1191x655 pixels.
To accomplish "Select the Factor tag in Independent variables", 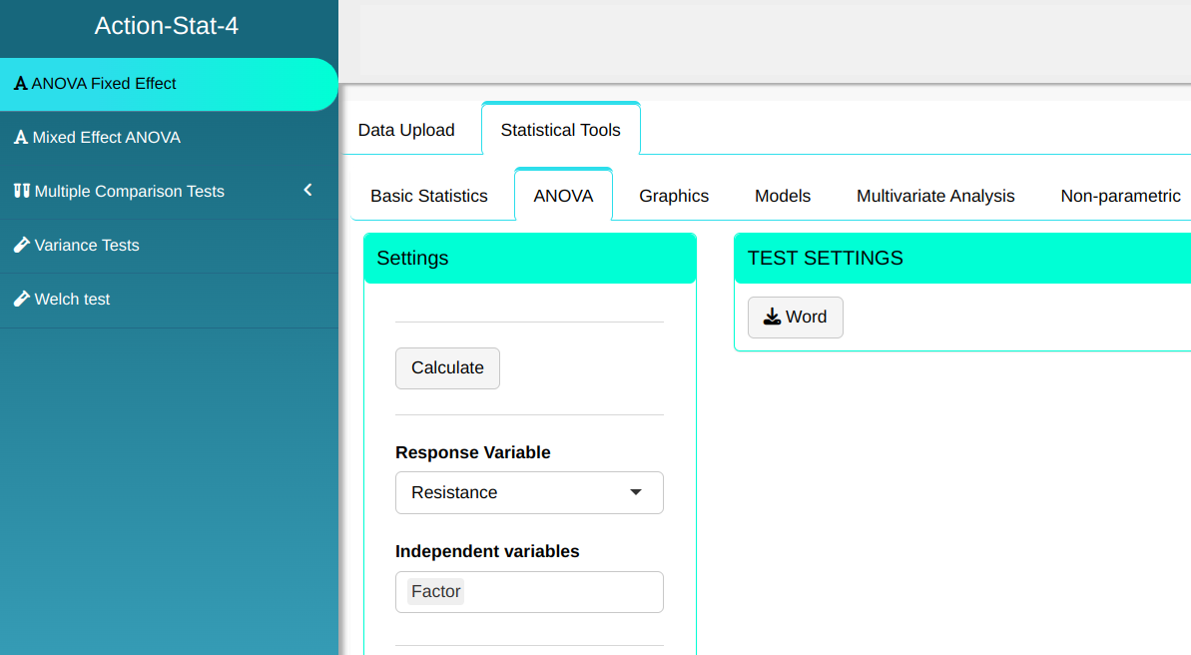I will [436, 591].
